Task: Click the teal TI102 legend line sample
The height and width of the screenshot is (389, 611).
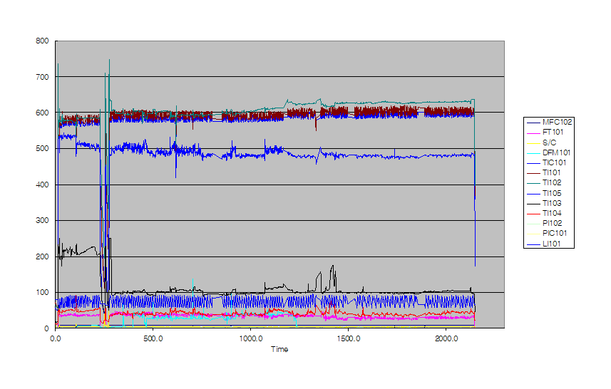Action: click(533, 183)
